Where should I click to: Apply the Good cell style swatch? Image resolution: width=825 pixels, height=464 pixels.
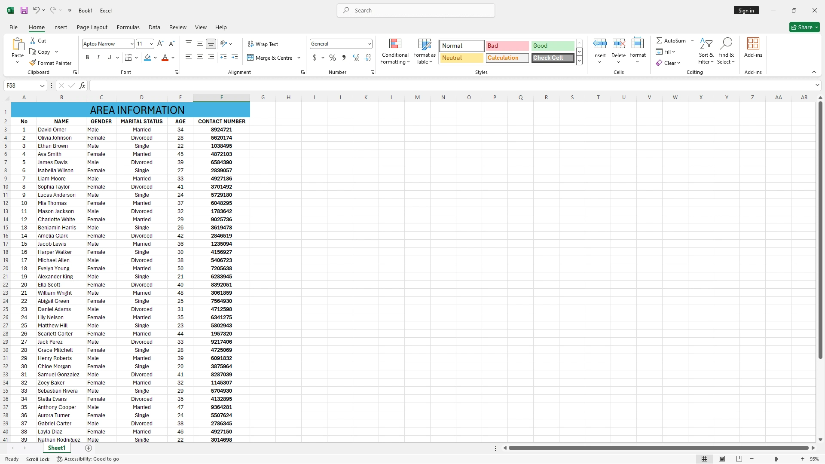tap(552, 46)
